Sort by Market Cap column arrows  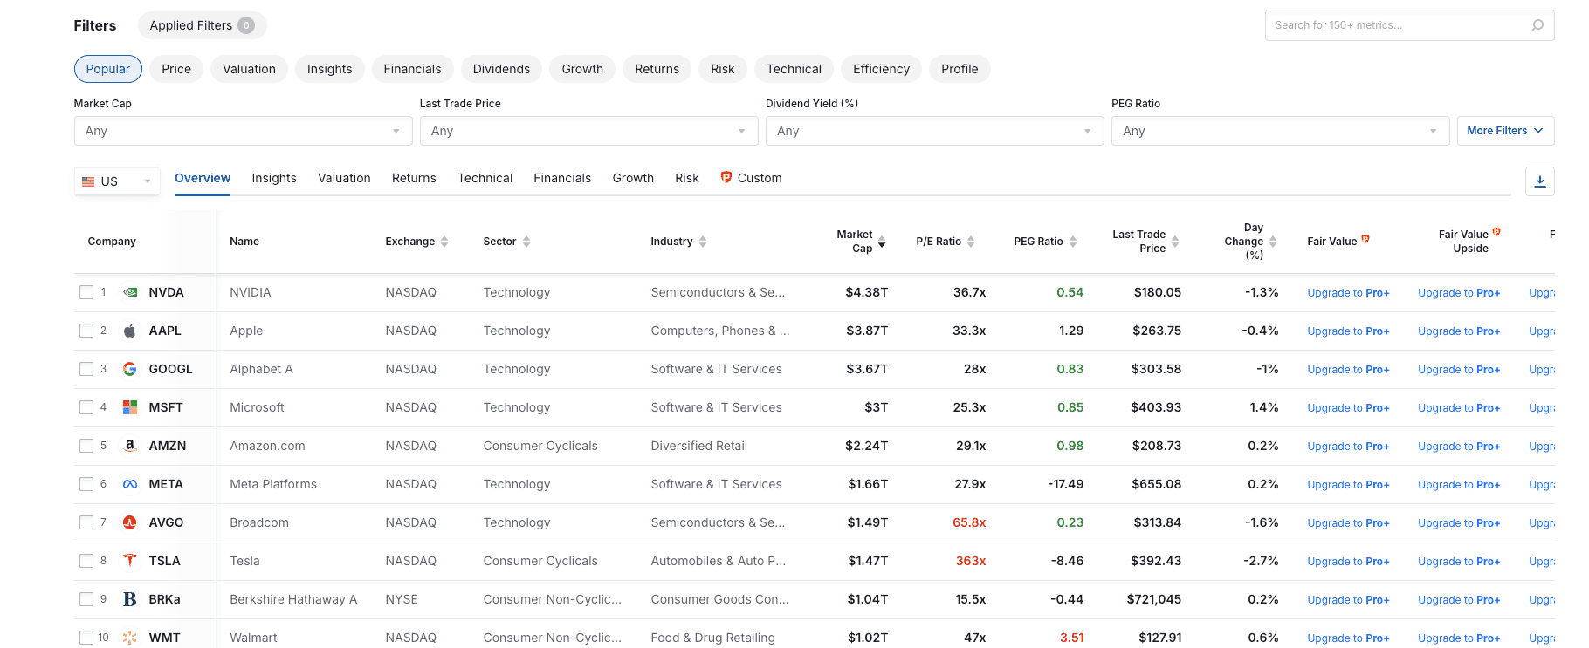tap(882, 242)
